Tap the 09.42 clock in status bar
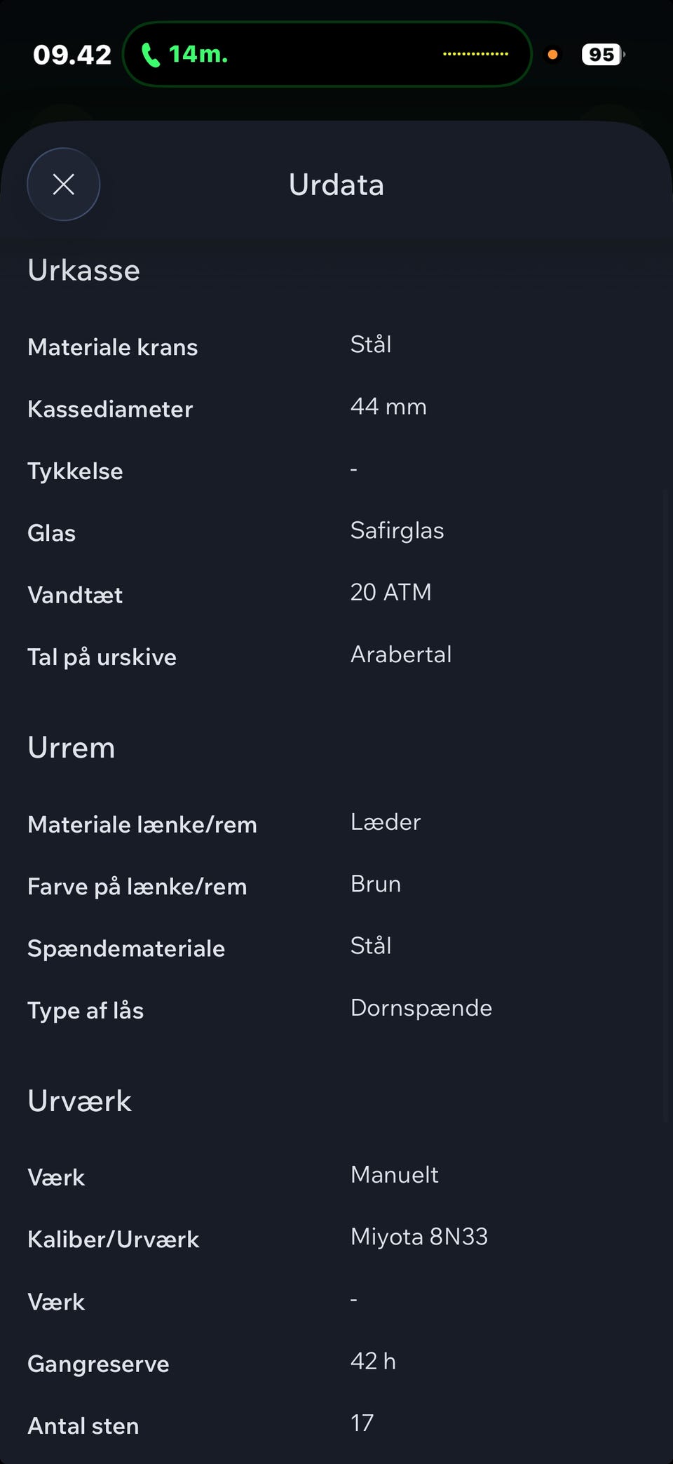 (x=72, y=55)
